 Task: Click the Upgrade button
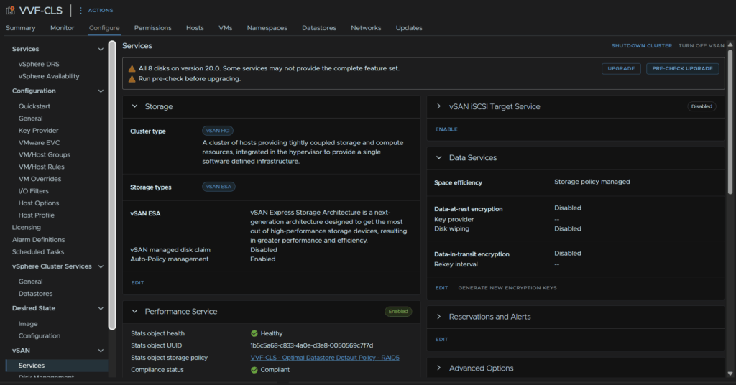coord(621,68)
